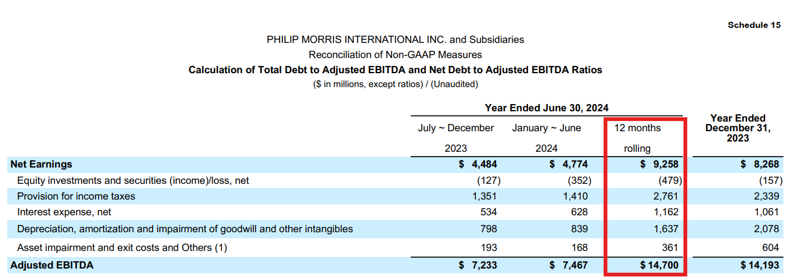793x280 pixels.
Task: Select the Calculation of Total Debt heading
Action: (395, 70)
